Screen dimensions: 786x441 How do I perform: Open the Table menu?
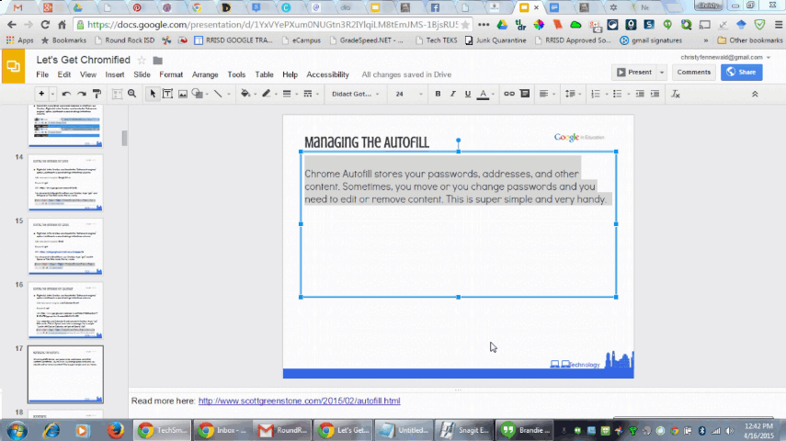[x=264, y=74]
